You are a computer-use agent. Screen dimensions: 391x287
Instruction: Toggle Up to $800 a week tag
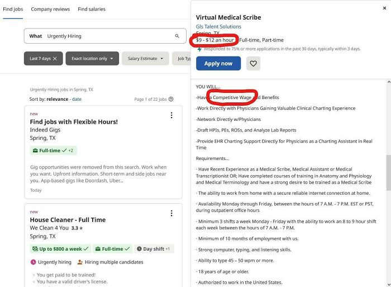59,248
